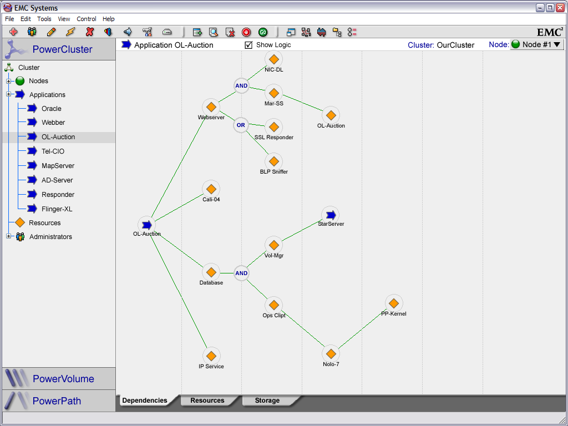Viewport: 568px width, 426px height.
Task: Select Tel-CIO in the applications tree
Action: tap(53, 151)
